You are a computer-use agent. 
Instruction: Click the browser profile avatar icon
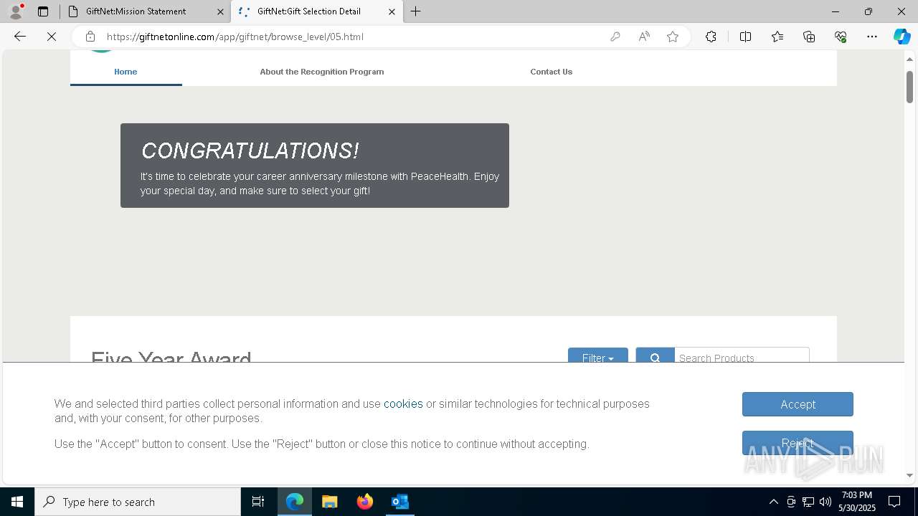click(15, 11)
